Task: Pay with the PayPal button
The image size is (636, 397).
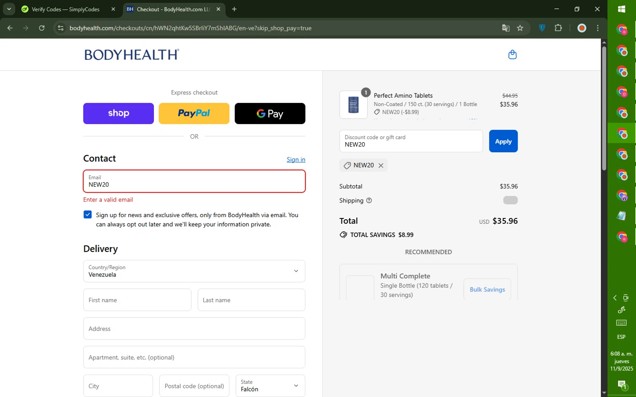Action: 194,113
